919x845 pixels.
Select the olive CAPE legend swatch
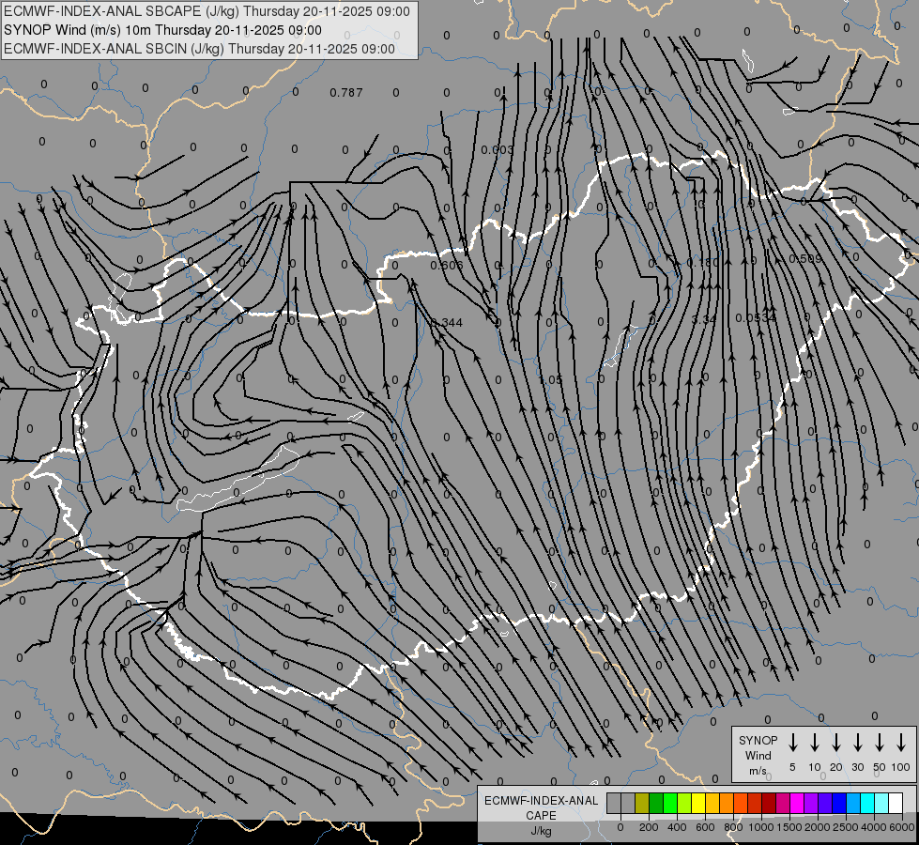point(642,804)
